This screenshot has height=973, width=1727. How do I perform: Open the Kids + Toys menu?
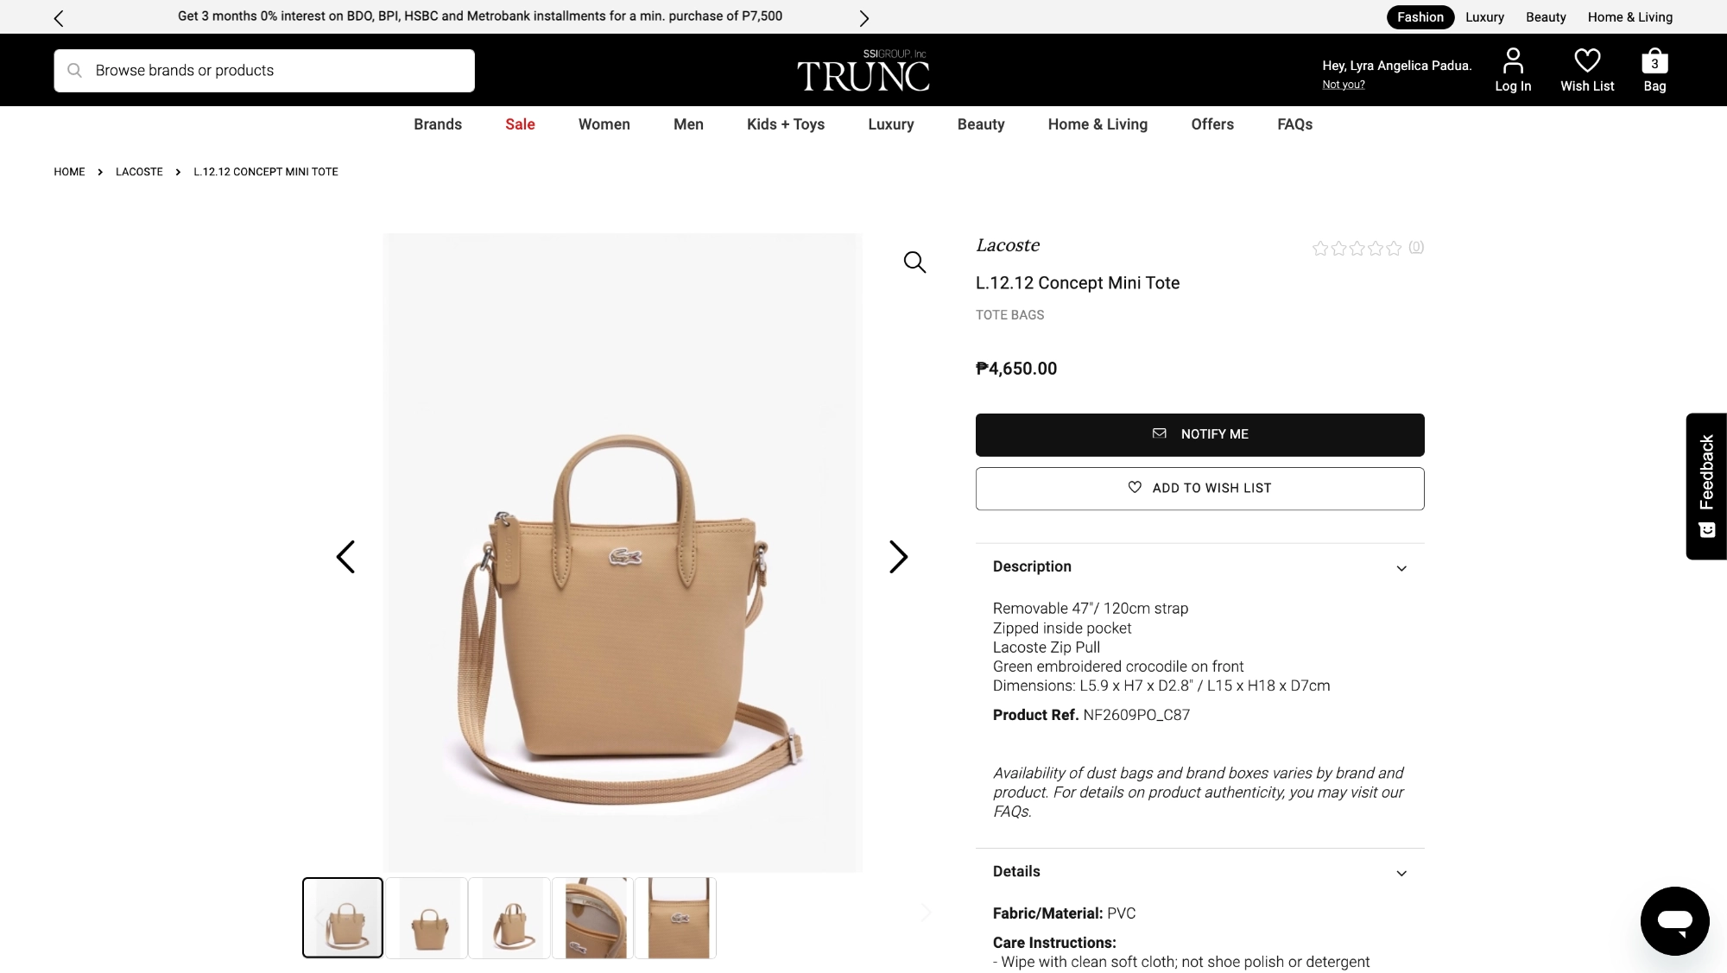click(x=786, y=124)
